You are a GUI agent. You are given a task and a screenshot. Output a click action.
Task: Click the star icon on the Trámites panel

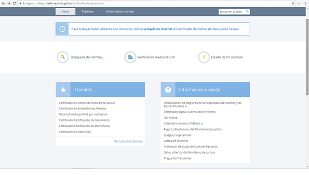coord(63,90)
